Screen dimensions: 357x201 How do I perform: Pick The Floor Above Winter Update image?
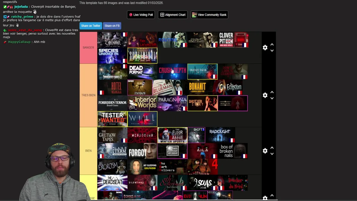click(x=172, y=135)
